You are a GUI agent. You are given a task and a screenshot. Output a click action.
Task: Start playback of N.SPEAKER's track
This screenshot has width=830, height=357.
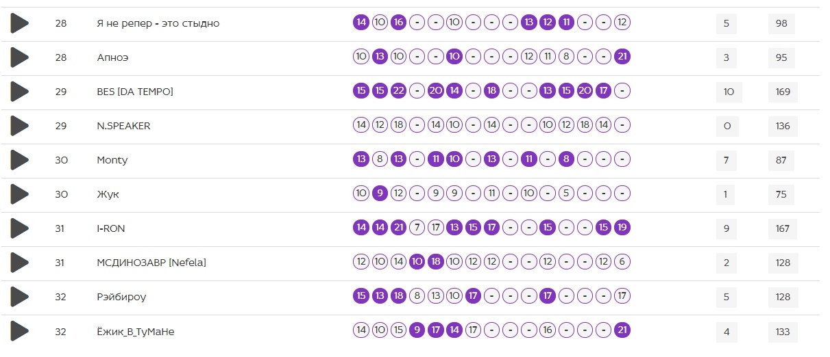point(19,126)
